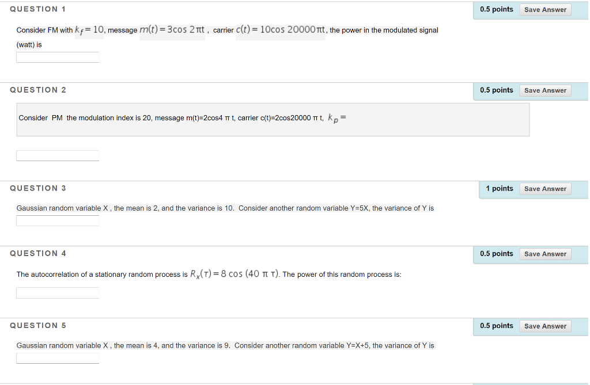Click the 'QUESTION 2' heading
Screen dimensions: 590x385
click(38, 90)
